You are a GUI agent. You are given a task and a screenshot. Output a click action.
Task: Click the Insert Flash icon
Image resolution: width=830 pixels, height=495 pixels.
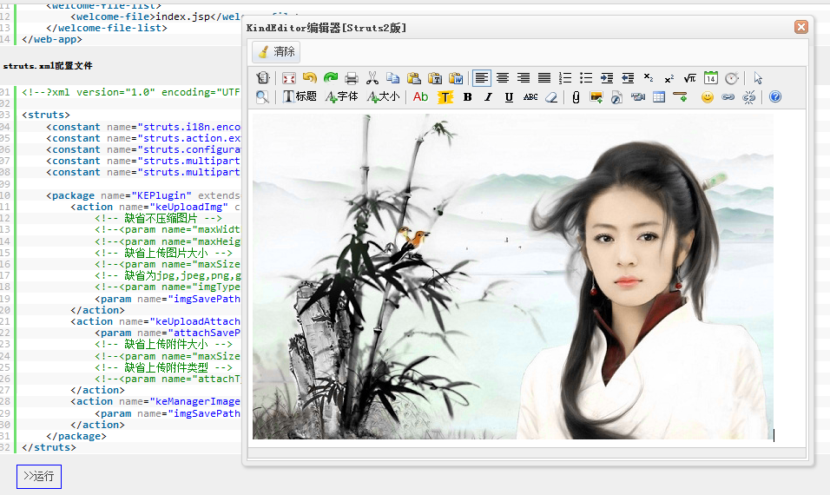(616, 97)
